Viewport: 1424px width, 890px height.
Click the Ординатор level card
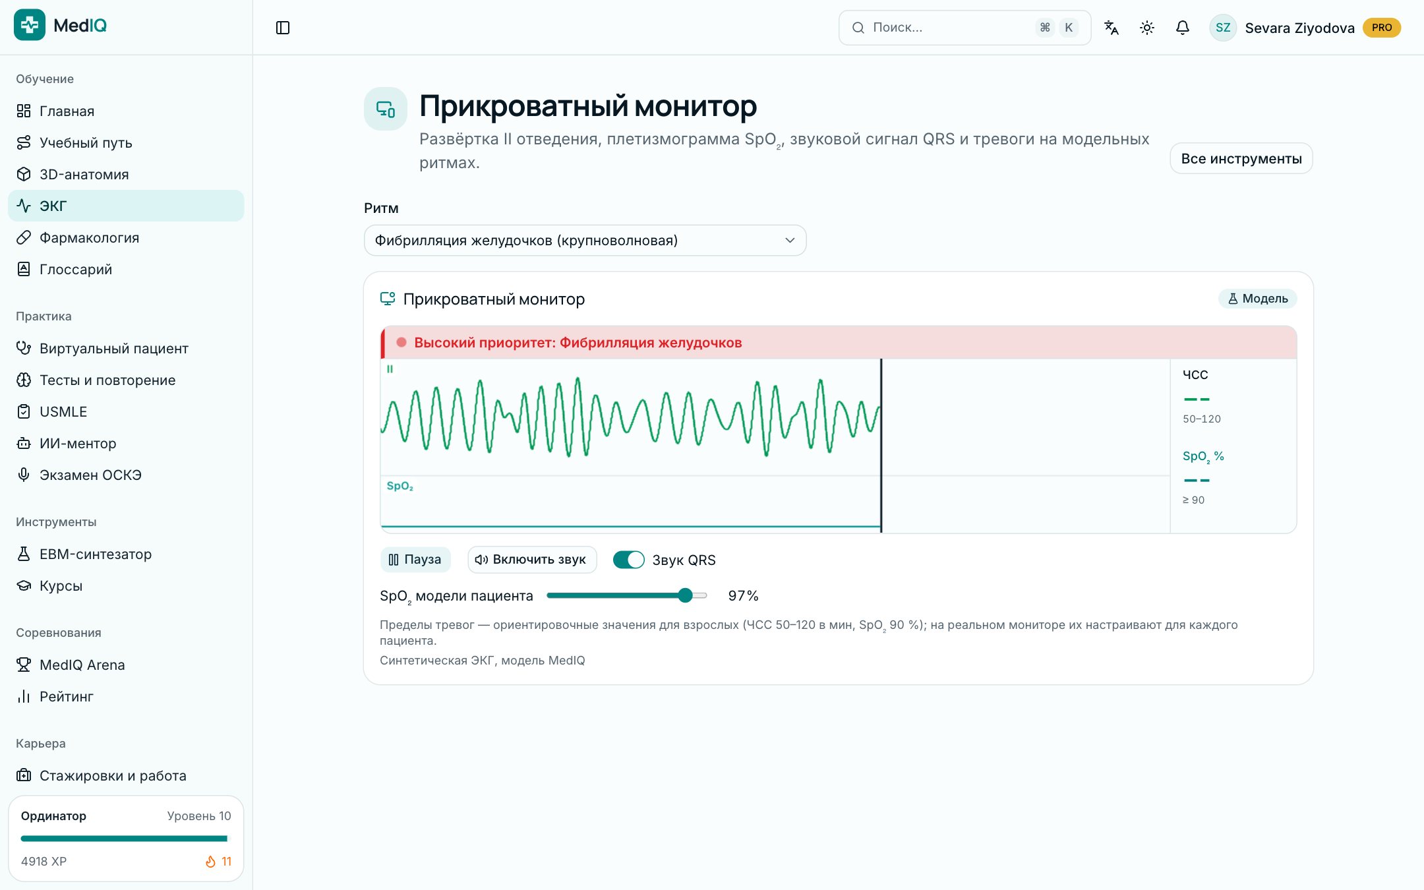(126, 839)
